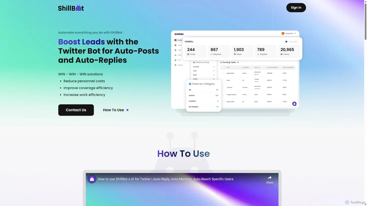Viewport: 367px width, 206px height.
Task: Expand the user account dropdown arrow in the preview
Action: (x=295, y=33)
